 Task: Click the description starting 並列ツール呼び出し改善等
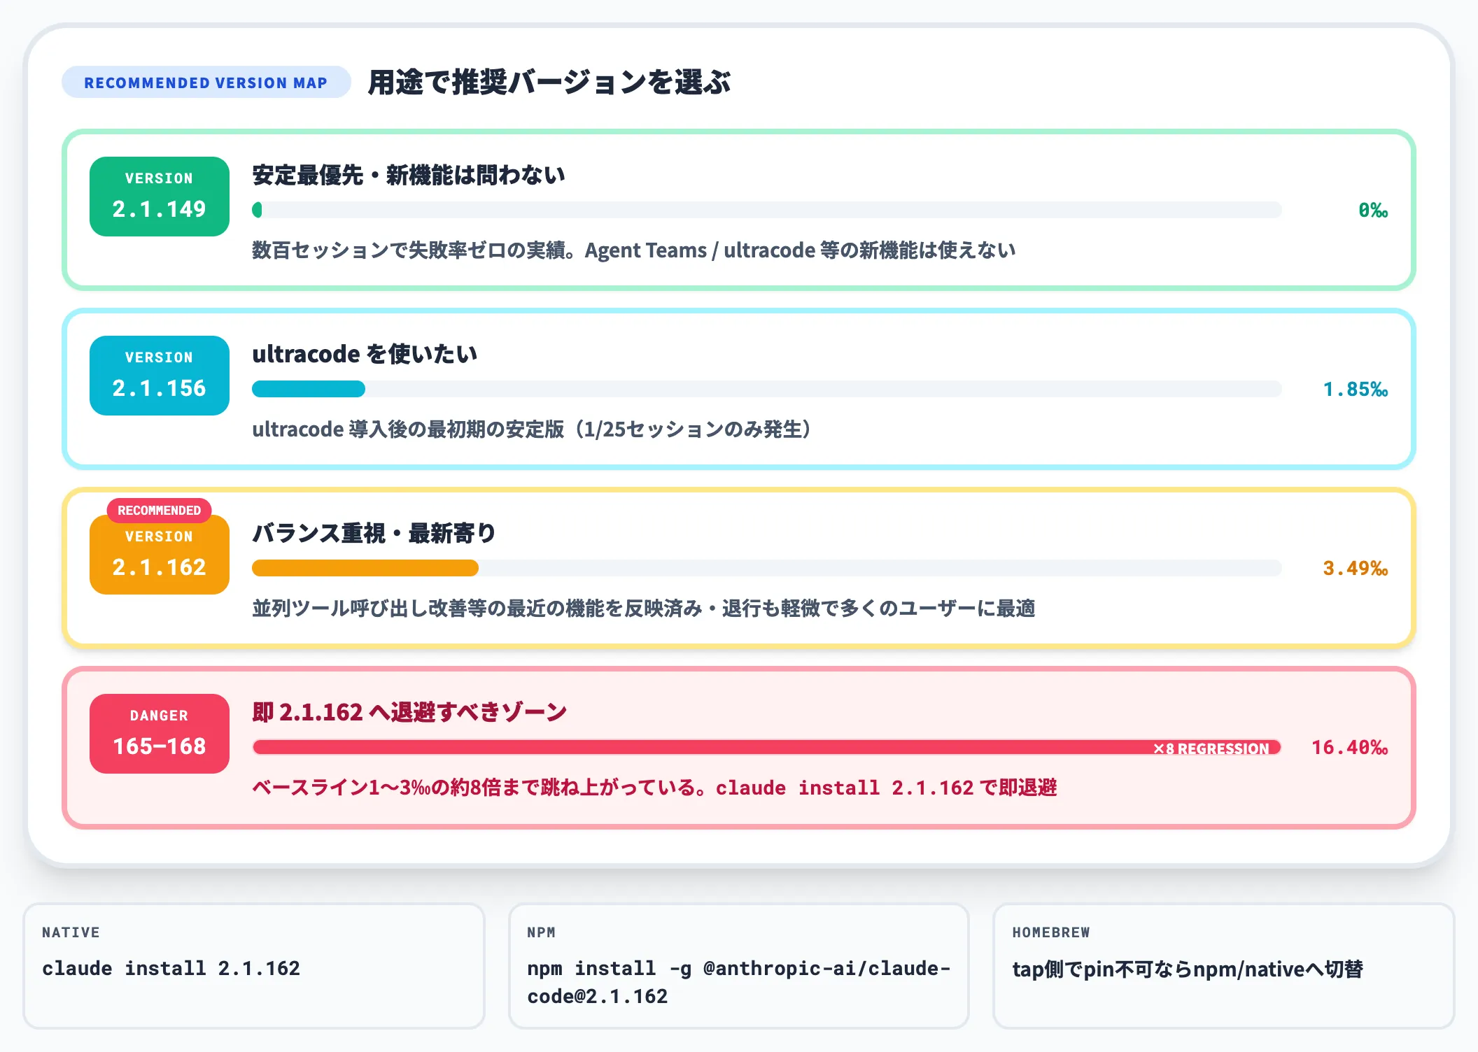tap(644, 609)
